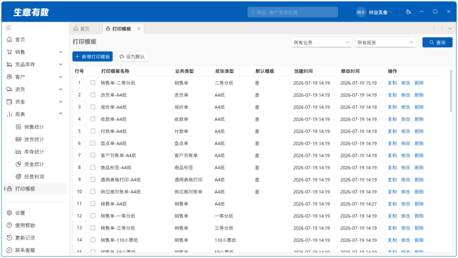Open the 兴业五金 account dropdown

coord(380,12)
